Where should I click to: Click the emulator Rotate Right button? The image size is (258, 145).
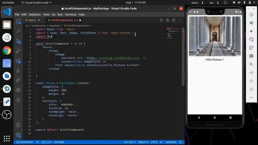click(251, 48)
